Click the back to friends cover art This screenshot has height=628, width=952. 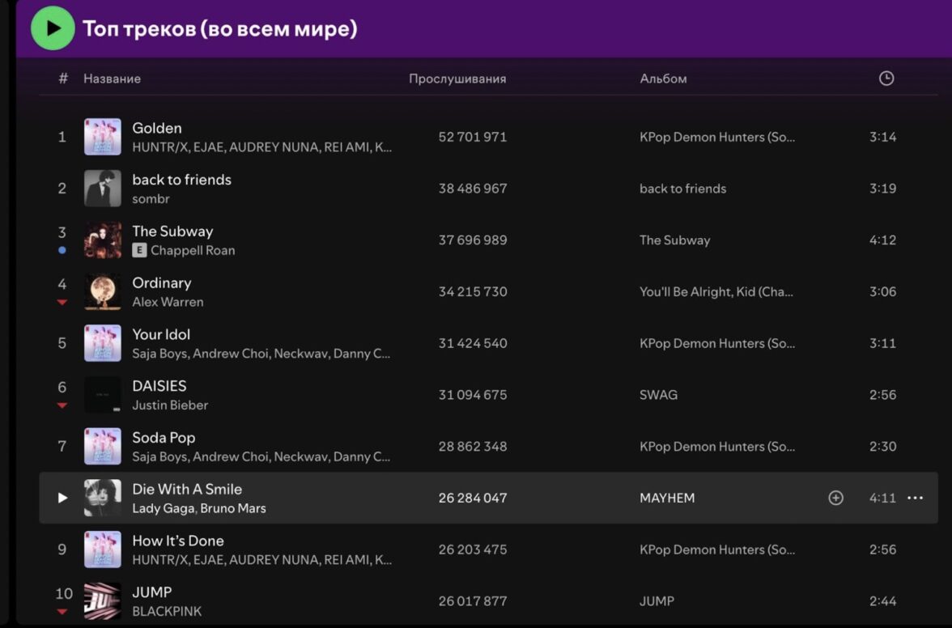click(x=103, y=189)
